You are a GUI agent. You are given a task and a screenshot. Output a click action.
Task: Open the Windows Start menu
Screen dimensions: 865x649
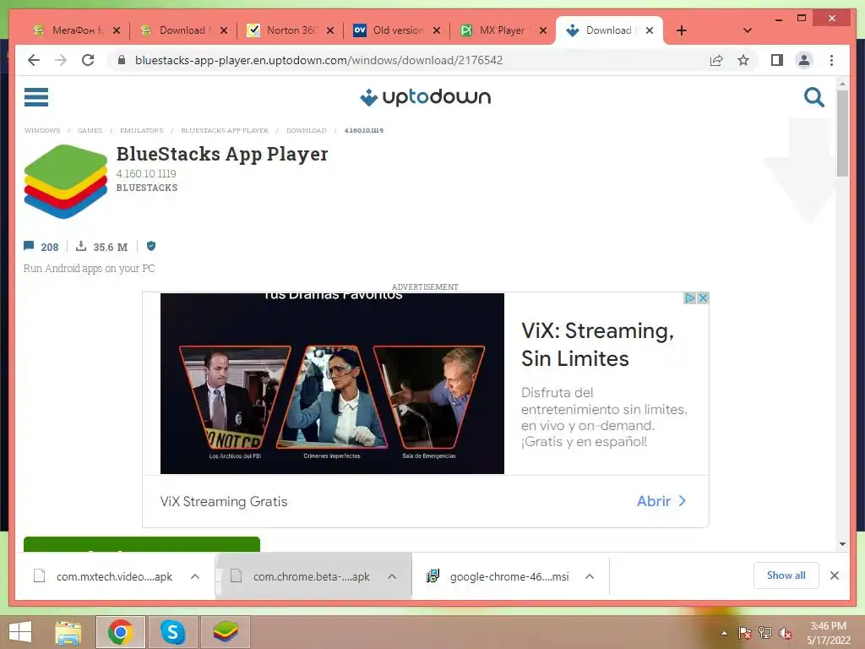click(20, 632)
